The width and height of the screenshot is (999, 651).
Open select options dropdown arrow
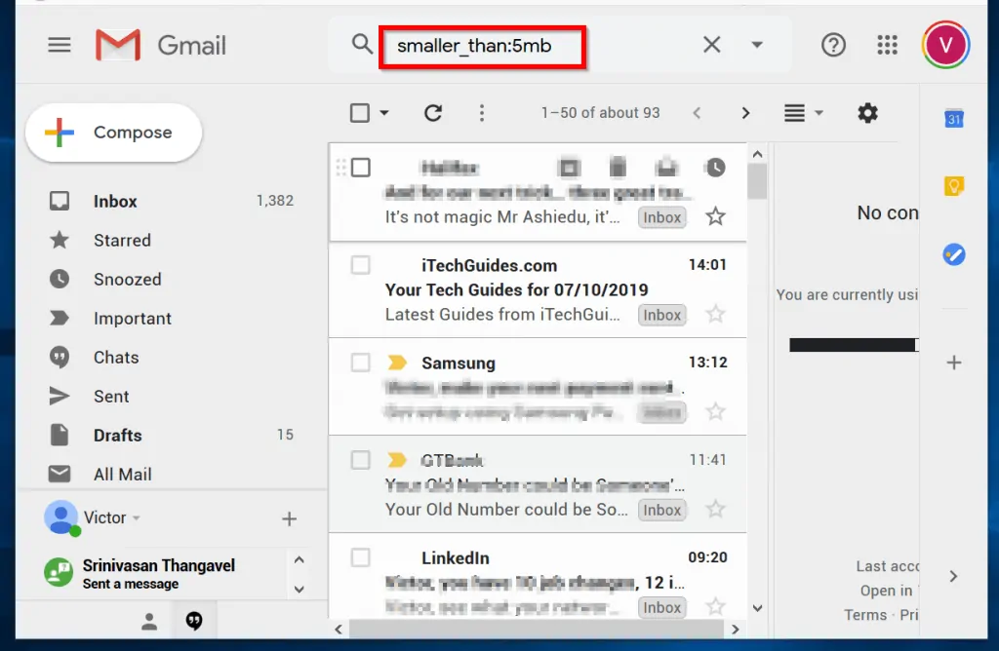[x=384, y=113]
